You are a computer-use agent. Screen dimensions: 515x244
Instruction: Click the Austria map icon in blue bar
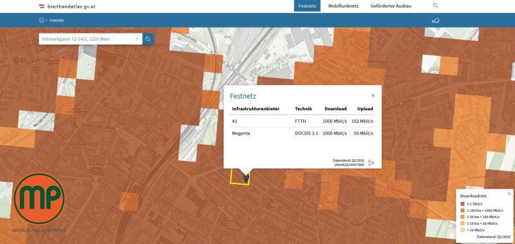coord(436,21)
